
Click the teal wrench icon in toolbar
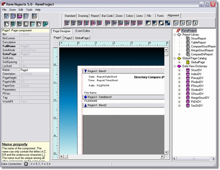pyautogui.click(x=46, y=24)
